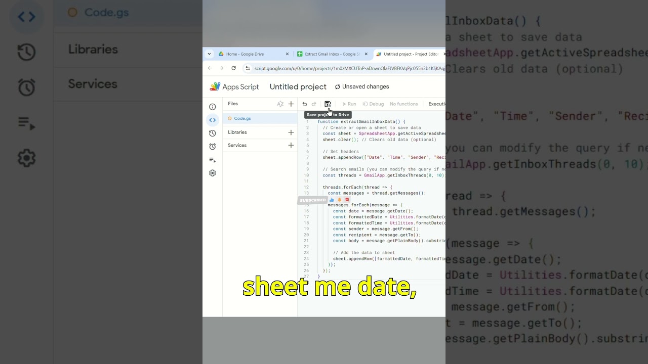This screenshot has width=648, height=364.
Task: Click the message.getPlainBody() code line
Action: tap(389, 241)
